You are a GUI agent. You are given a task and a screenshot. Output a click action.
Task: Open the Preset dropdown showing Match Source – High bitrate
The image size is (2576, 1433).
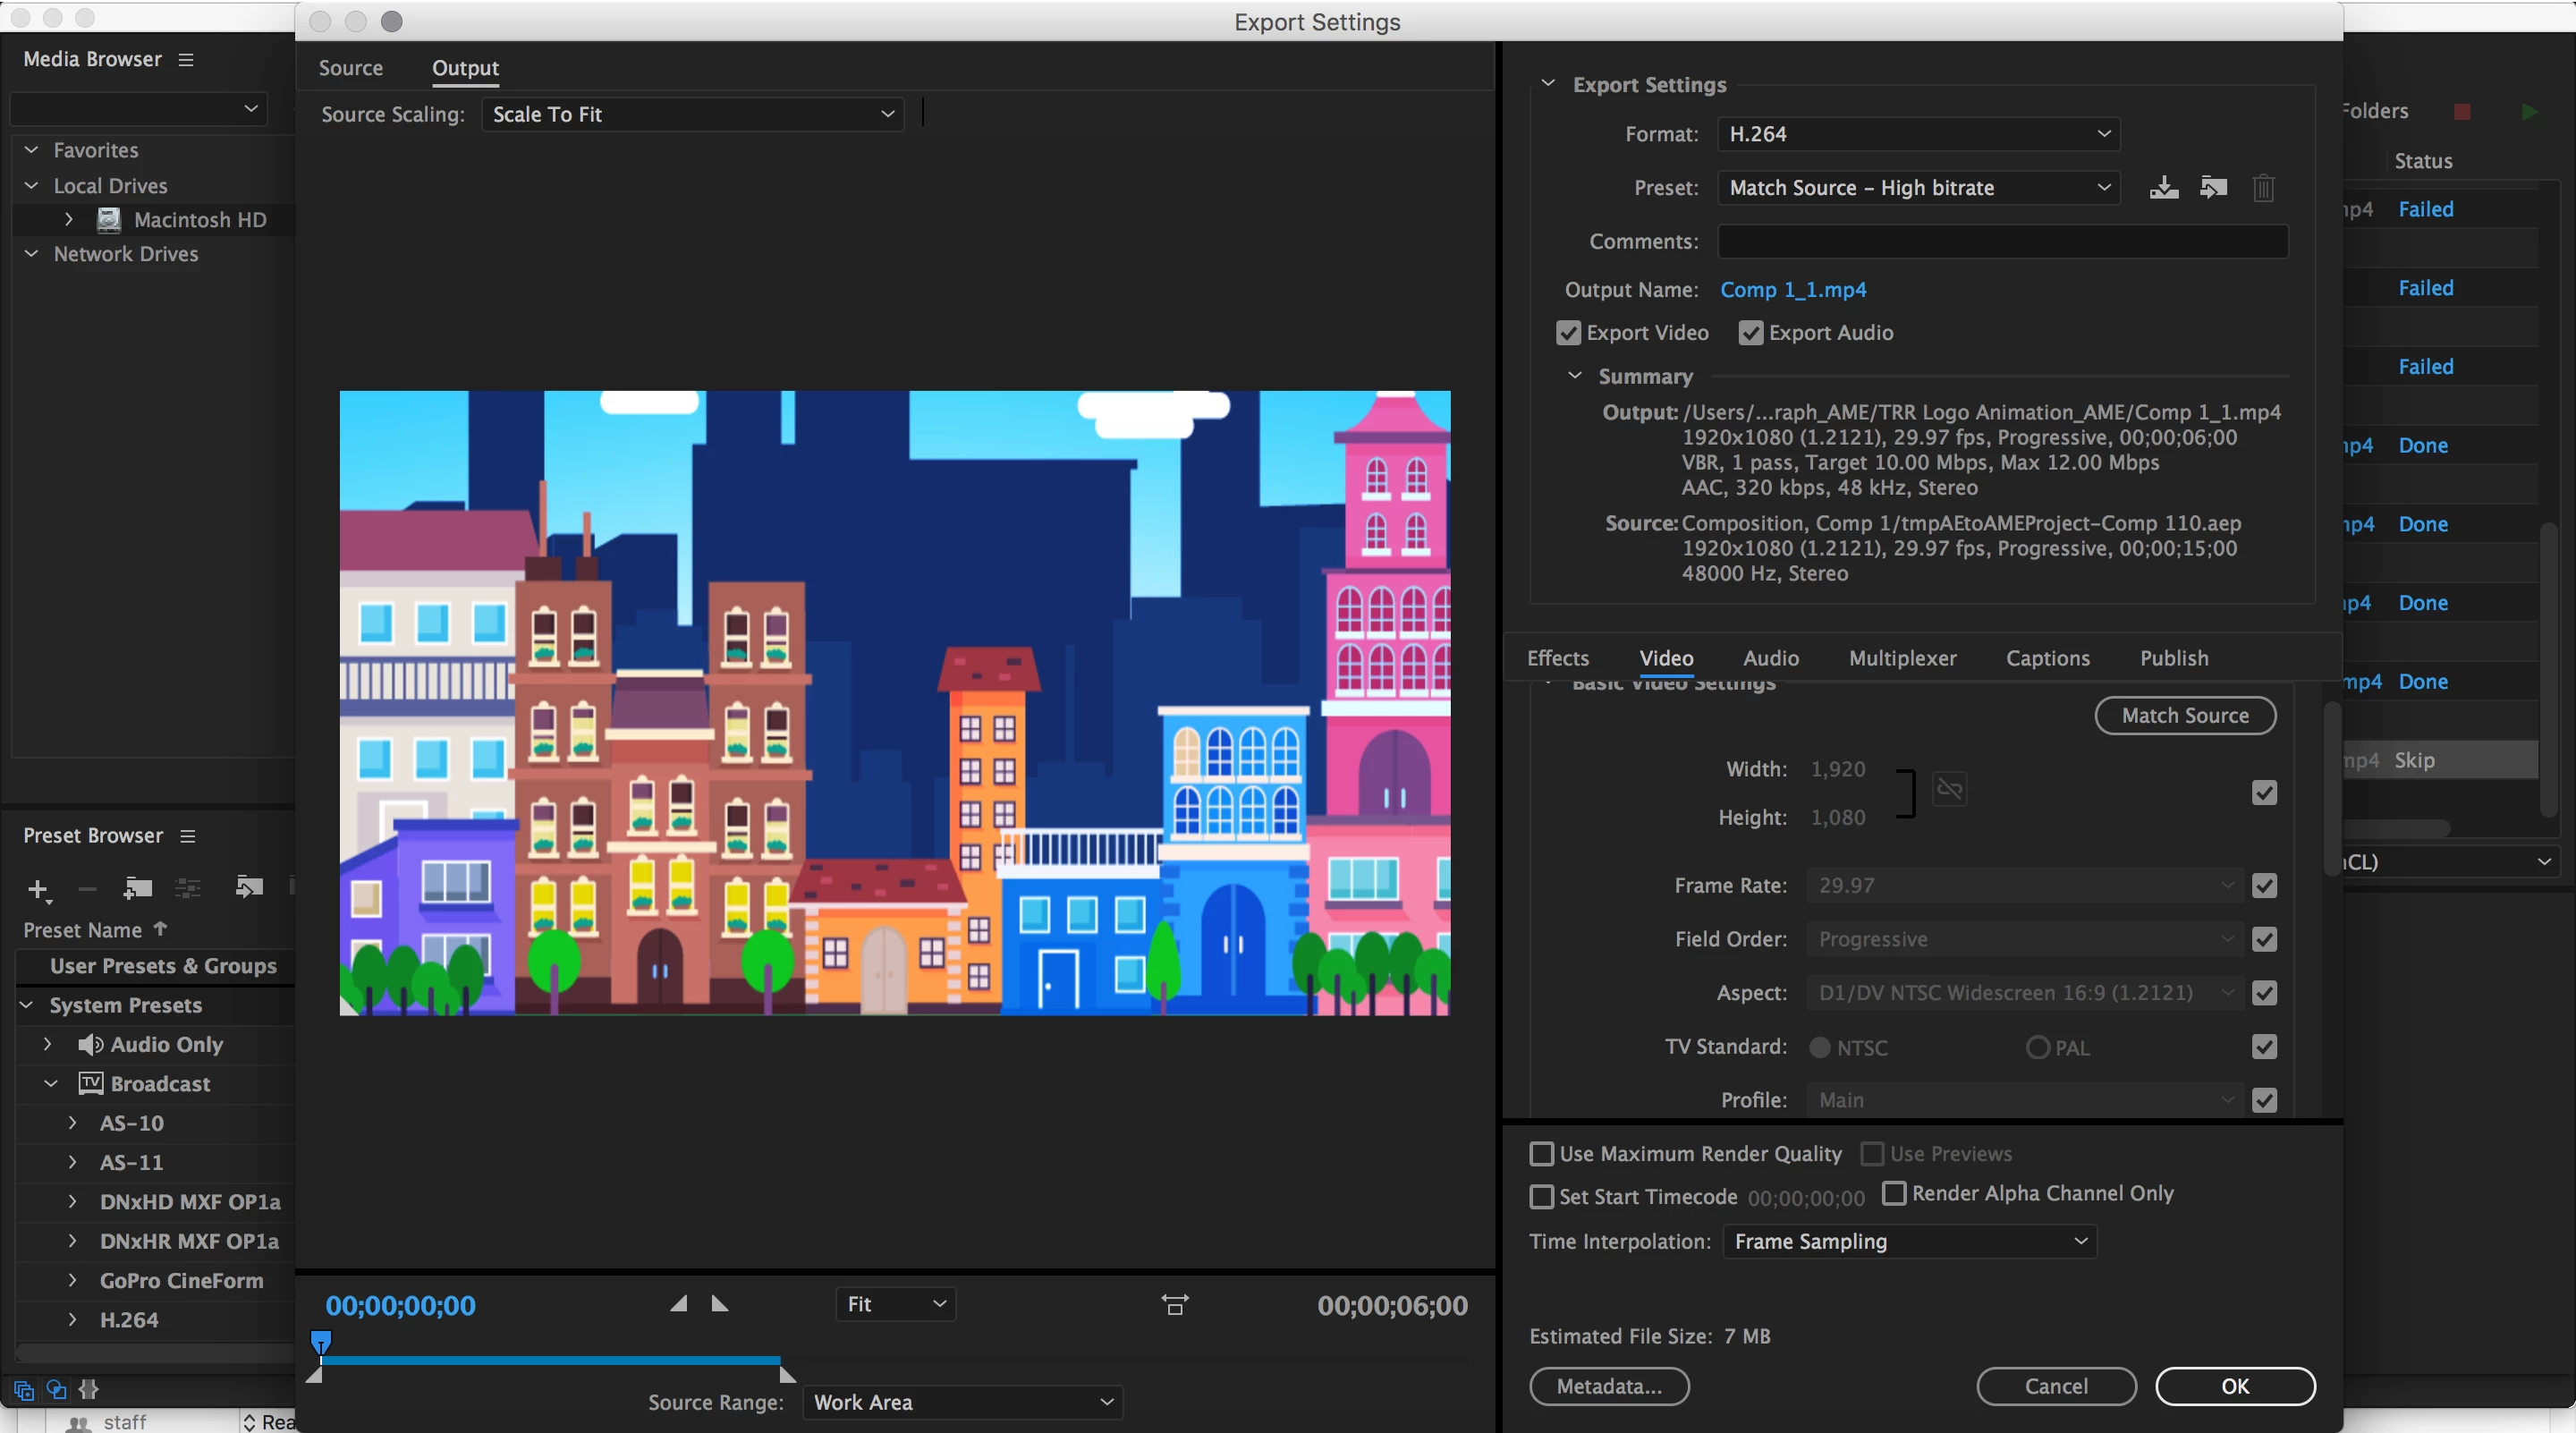point(1919,188)
